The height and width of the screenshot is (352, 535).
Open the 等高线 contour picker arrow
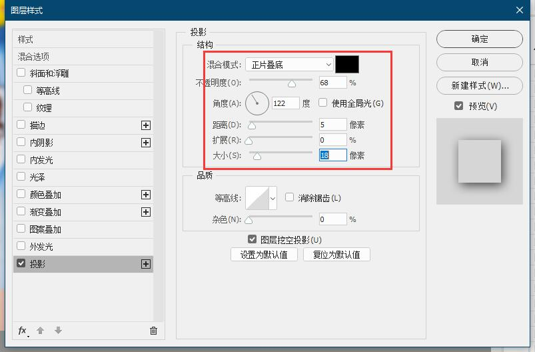(x=273, y=198)
